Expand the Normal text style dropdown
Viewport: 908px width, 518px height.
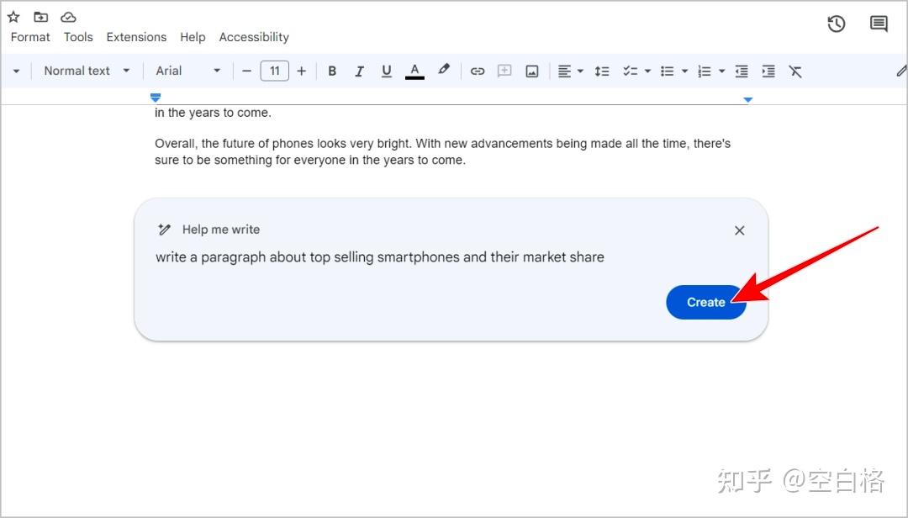pos(87,71)
